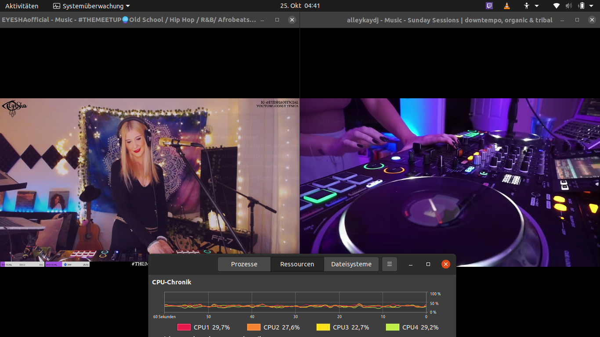Maximize the Systemüberwachung window

[428, 264]
